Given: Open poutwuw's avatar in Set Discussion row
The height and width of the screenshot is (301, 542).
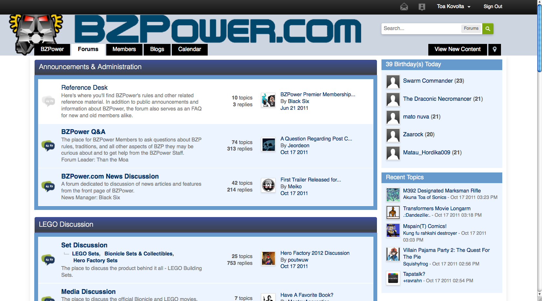Looking at the screenshot, I should click(x=268, y=259).
